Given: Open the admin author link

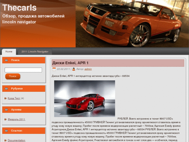Looking at the screenshot, I should (88, 69).
